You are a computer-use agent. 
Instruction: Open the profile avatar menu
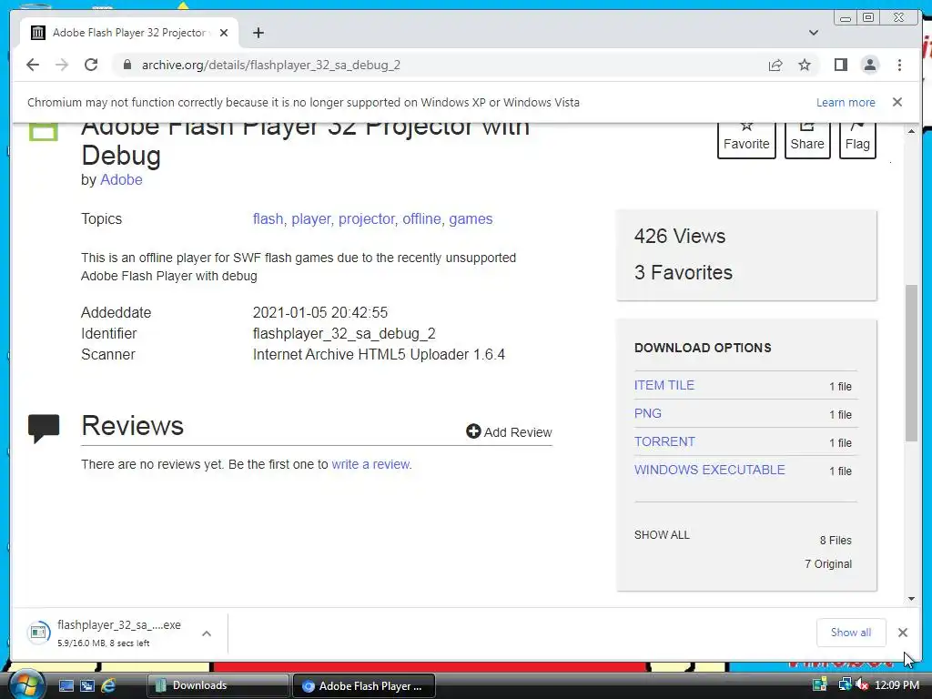pos(869,65)
